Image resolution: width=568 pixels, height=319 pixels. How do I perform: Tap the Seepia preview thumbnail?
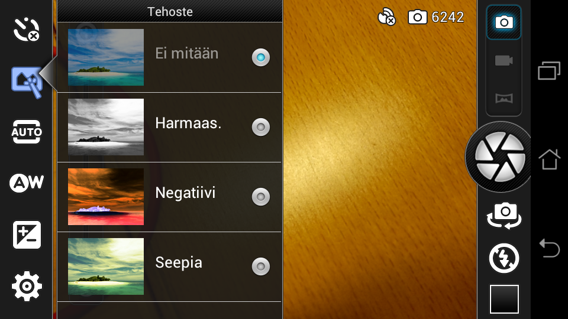coord(106,266)
